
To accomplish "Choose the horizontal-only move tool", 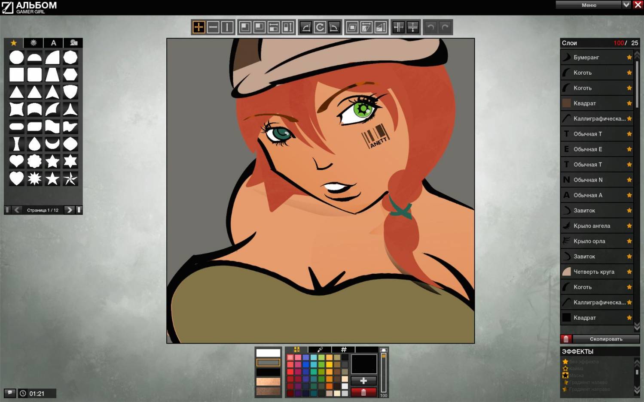I will pyautogui.click(x=213, y=27).
